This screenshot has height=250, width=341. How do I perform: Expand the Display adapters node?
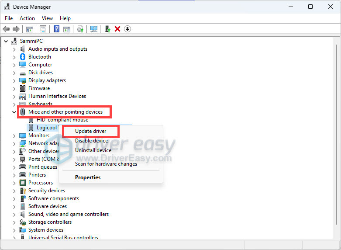[x=14, y=80]
